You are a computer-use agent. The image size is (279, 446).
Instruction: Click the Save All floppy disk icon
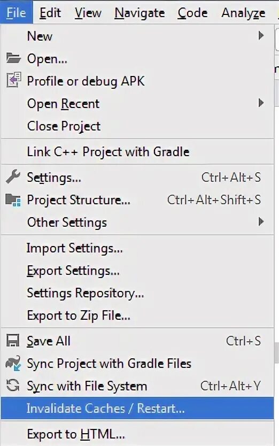coord(13,341)
